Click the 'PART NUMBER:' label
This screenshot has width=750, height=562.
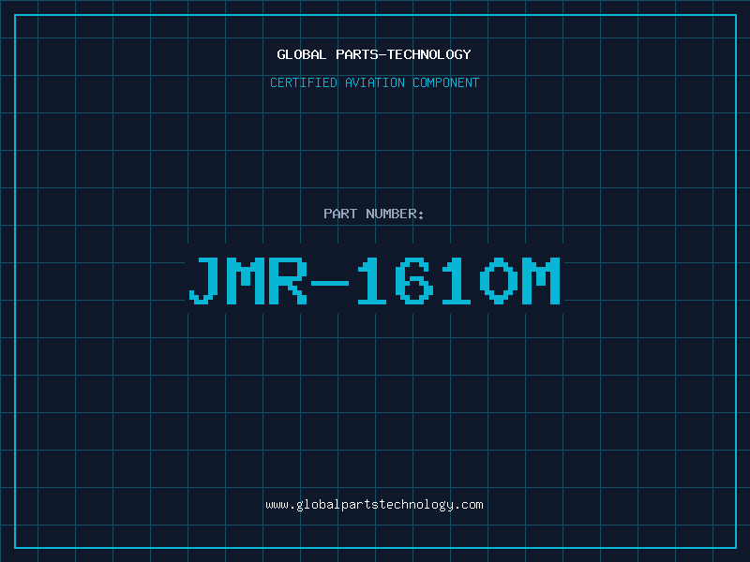[x=374, y=214]
